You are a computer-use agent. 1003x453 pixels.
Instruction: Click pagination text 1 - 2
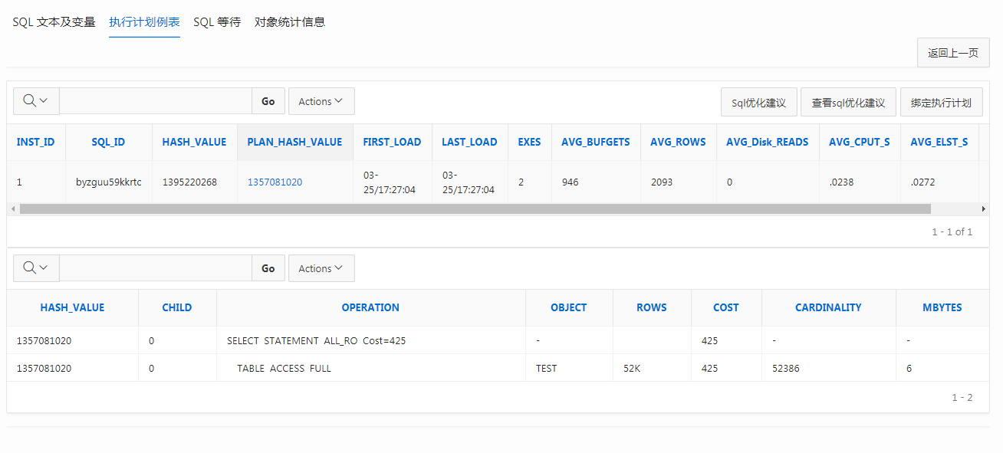[962, 397]
